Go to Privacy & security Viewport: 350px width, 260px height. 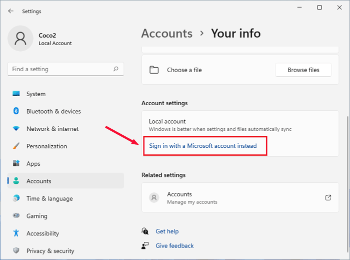click(65, 250)
